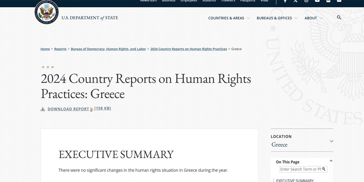
Task: Open the Visas top menu link
Action: [264, 1]
